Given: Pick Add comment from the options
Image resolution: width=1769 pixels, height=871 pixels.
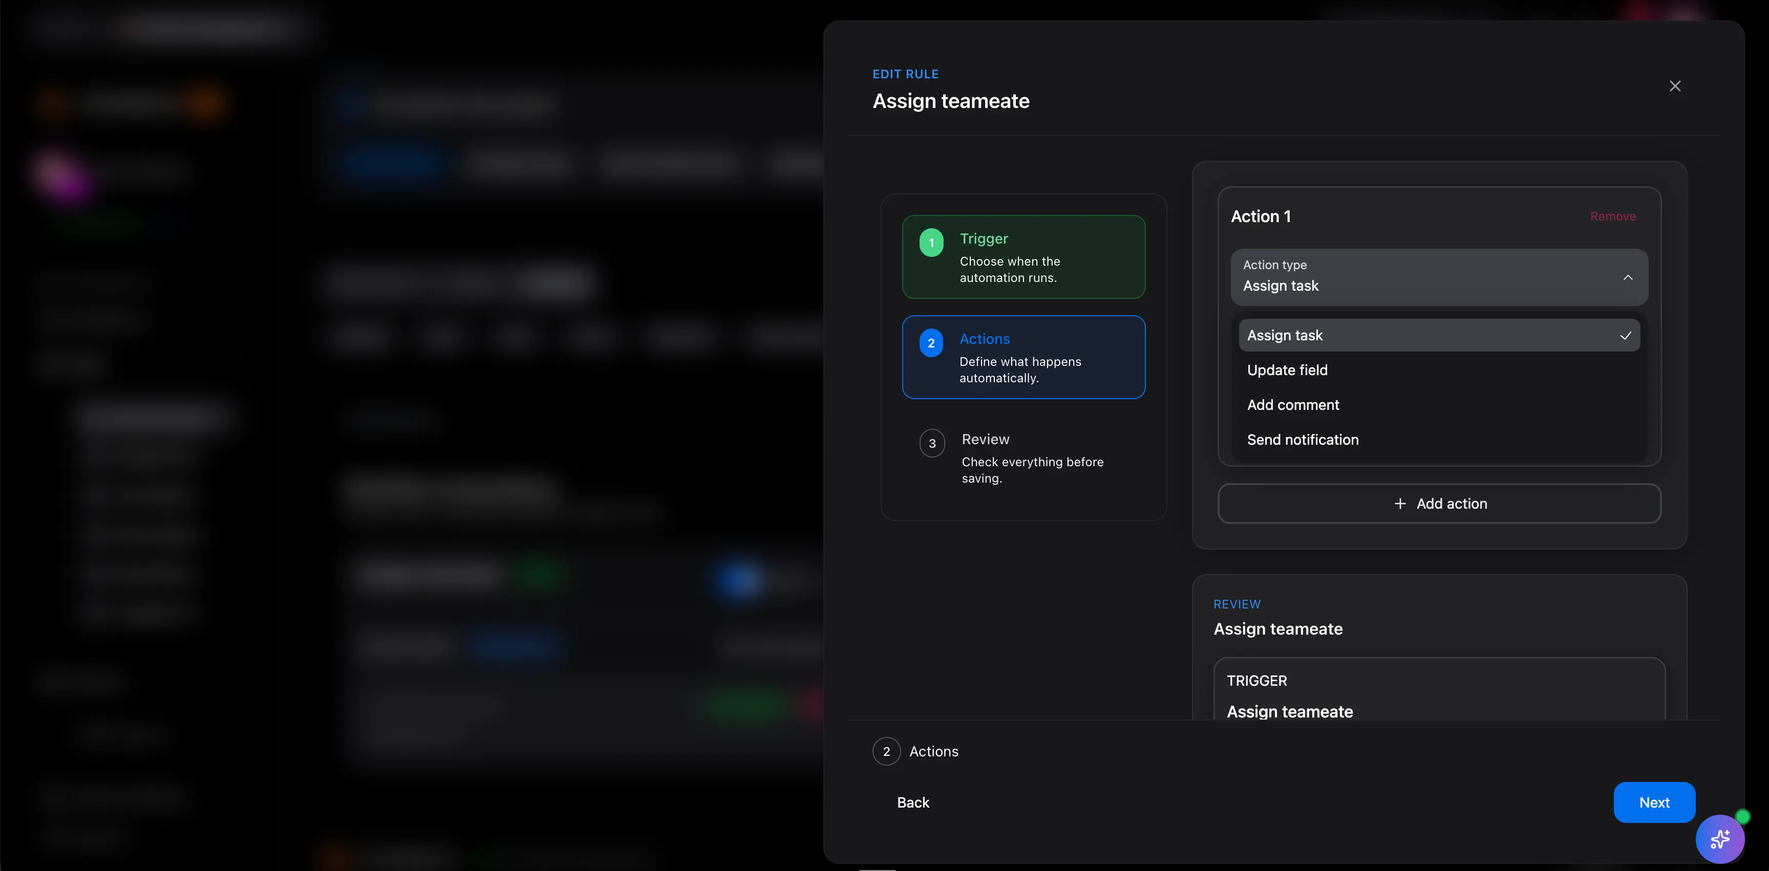Looking at the screenshot, I should point(1292,405).
